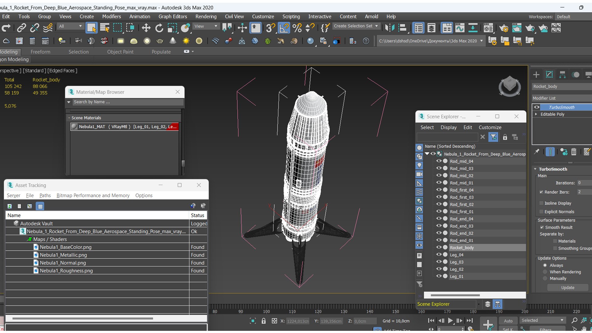Click the Update button in TurboSmooth

click(568, 288)
